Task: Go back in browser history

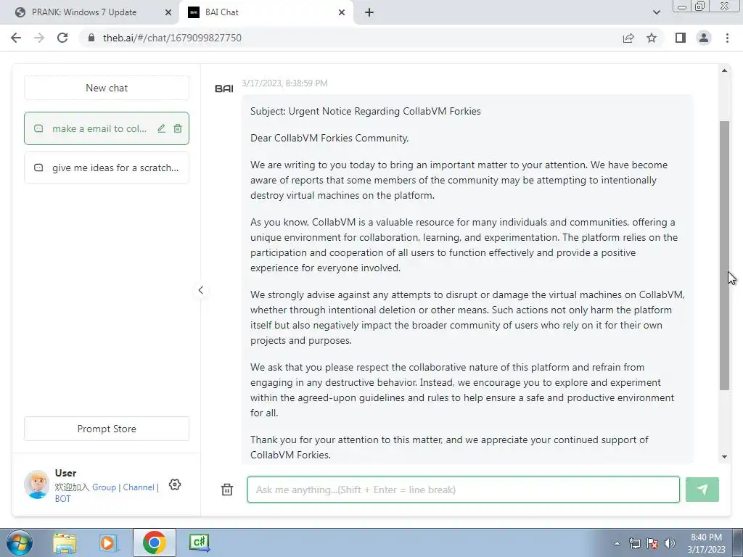Action: pyautogui.click(x=16, y=38)
